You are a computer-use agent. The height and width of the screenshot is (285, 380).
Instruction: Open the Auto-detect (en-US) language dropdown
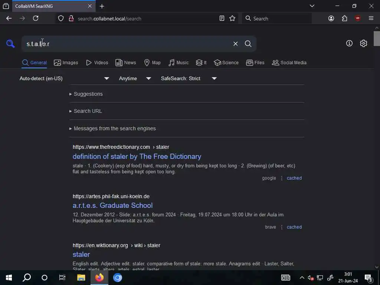(65, 78)
